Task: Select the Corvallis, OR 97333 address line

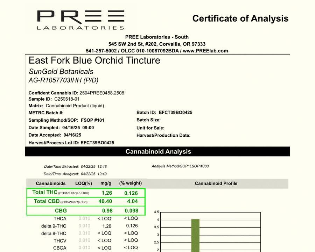Action: coord(157,44)
